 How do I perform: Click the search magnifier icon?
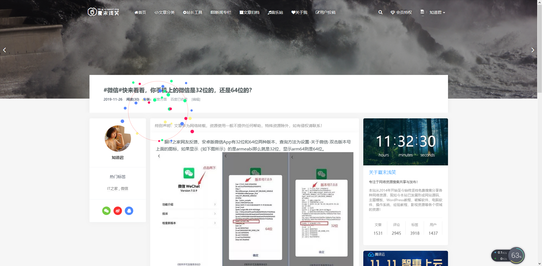pyautogui.click(x=380, y=12)
